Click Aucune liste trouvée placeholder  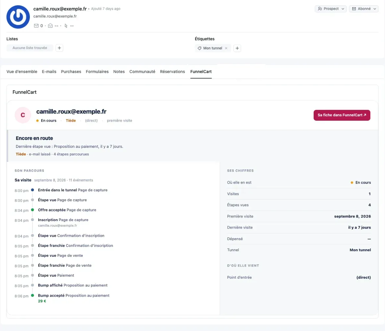[30, 48]
